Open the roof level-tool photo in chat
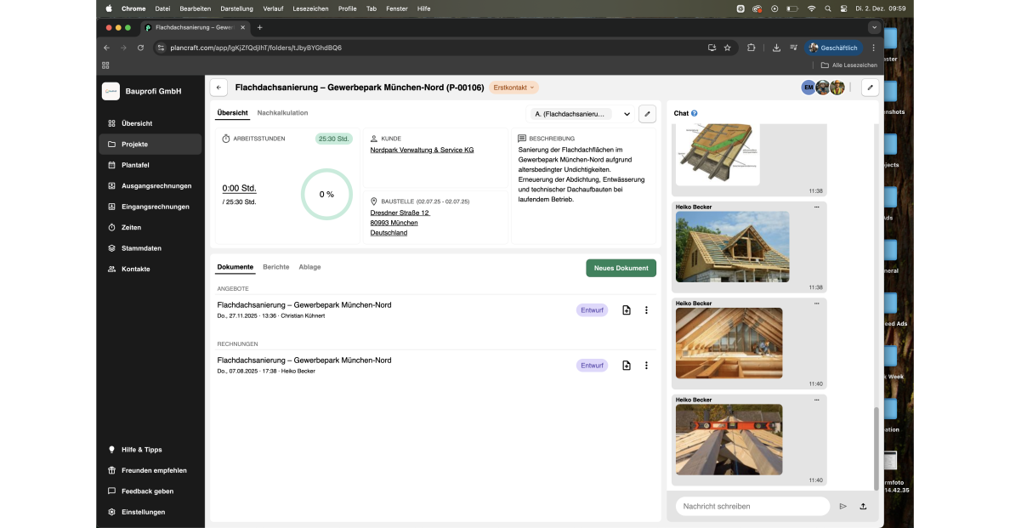This screenshot has height=528, width=1010. [729, 439]
